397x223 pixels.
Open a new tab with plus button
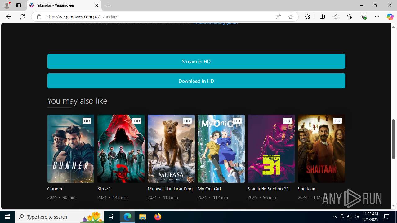point(108,5)
